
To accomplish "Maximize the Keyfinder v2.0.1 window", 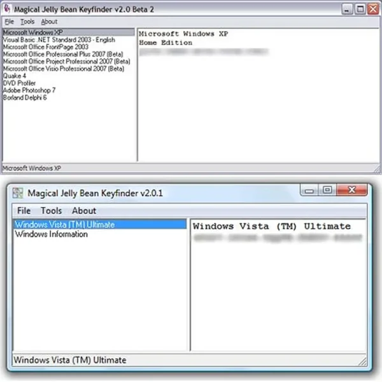I will coord(327,190).
